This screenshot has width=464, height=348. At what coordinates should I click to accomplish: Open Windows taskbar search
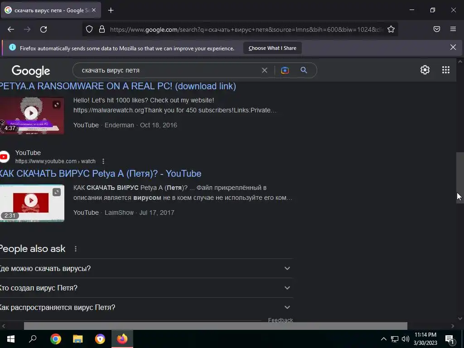(33, 338)
